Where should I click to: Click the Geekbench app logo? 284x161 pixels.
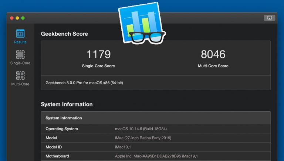point(142,24)
